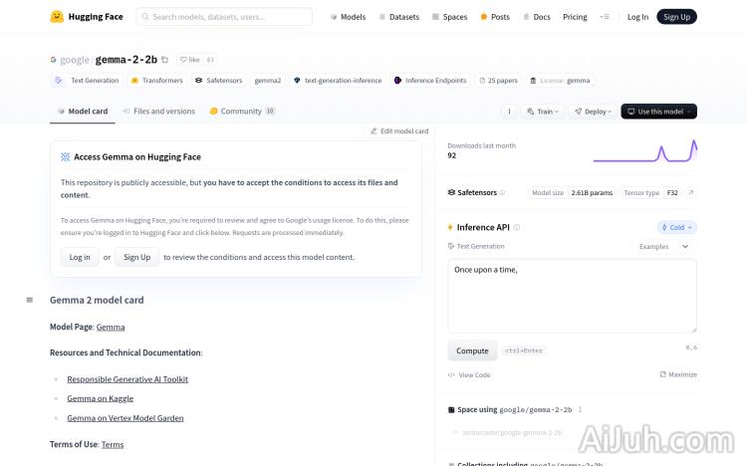Screen dimensions: 747x466
Task: Open the Safetensors expand arrow icon
Action: (x=691, y=192)
